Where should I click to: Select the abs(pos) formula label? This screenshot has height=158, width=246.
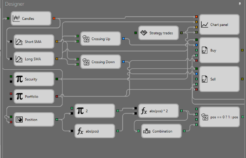click(x=92, y=131)
